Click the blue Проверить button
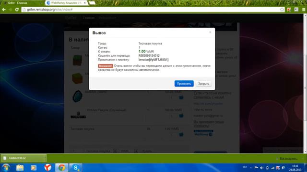This screenshot has height=172, width=307. coord(184,84)
